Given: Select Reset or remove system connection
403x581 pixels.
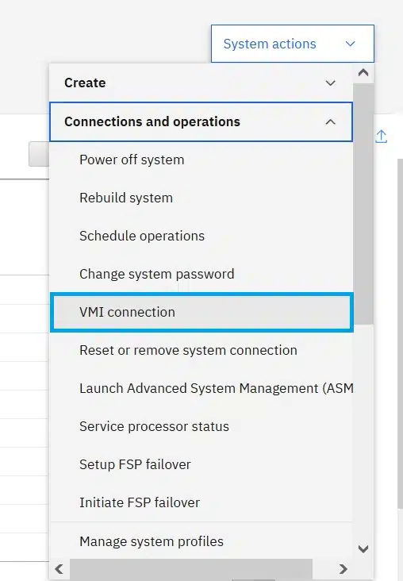Looking at the screenshot, I should click(201, 351).
